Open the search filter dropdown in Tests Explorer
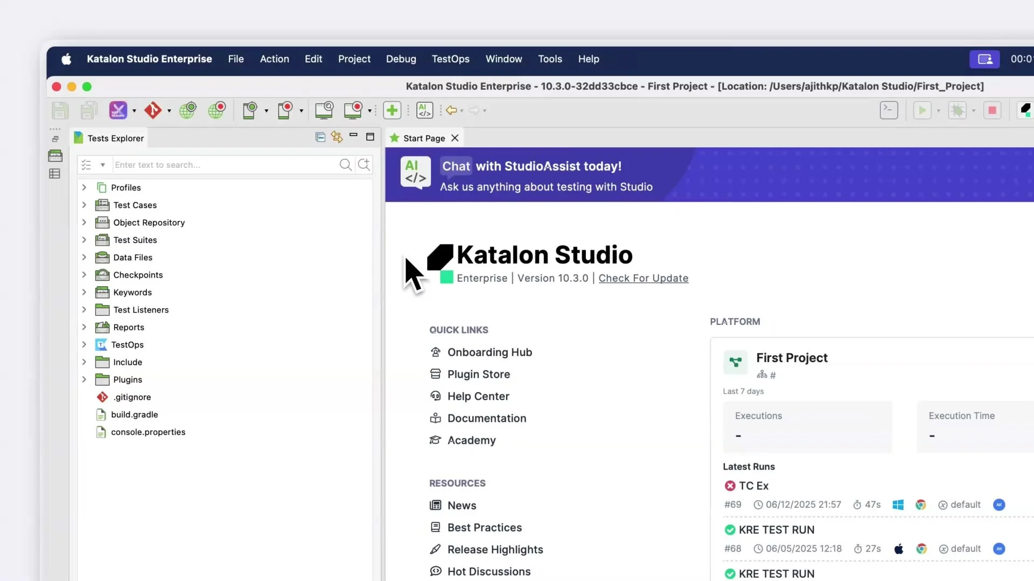The height and width of the screenshot is (581, 1034). point(103,165)
